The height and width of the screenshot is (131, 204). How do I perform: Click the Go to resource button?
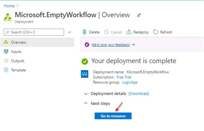pos(113,116)
